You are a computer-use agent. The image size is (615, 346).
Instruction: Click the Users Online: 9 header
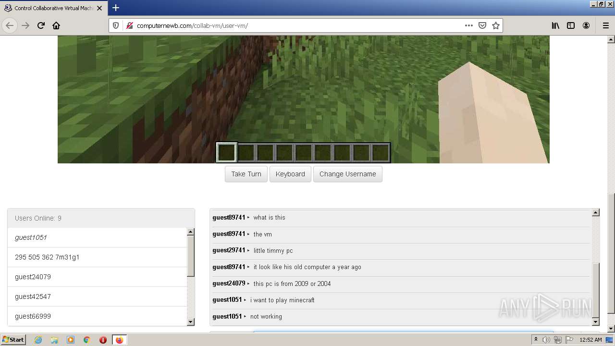click(x=101, y=218)
